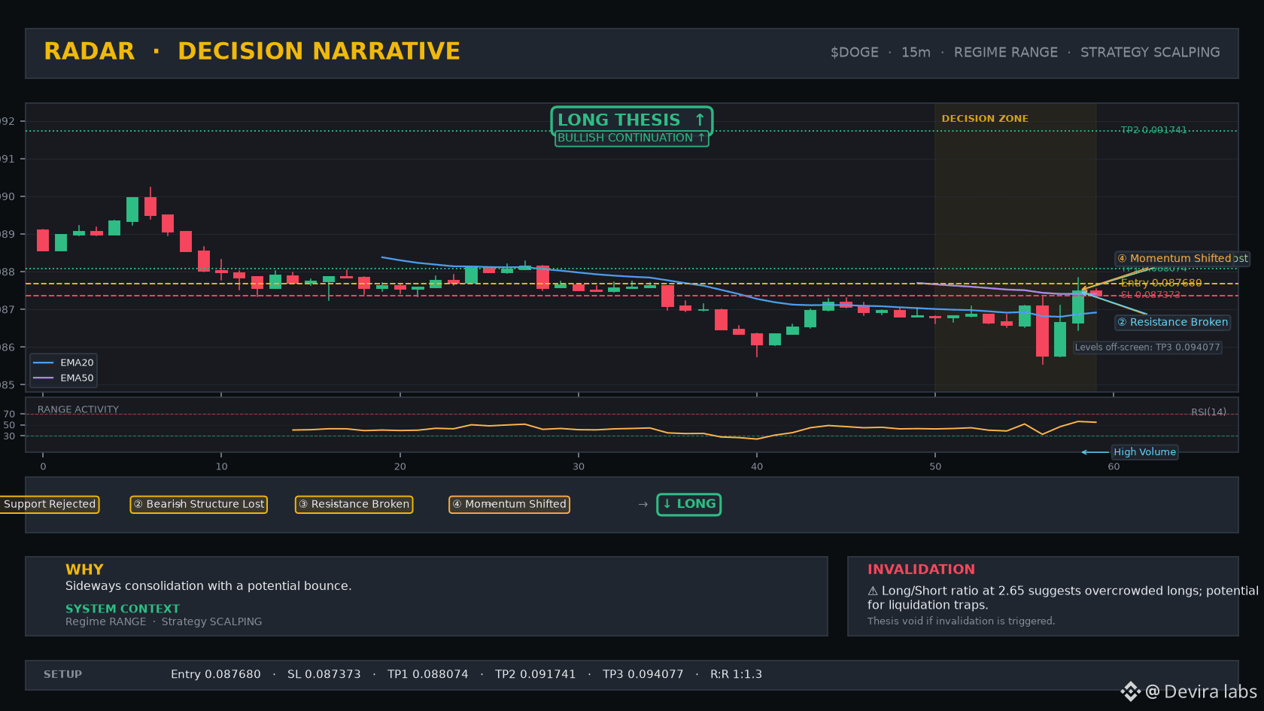
Task: Click the Resistance Broken chart annotation
Action: (1172, 322)
